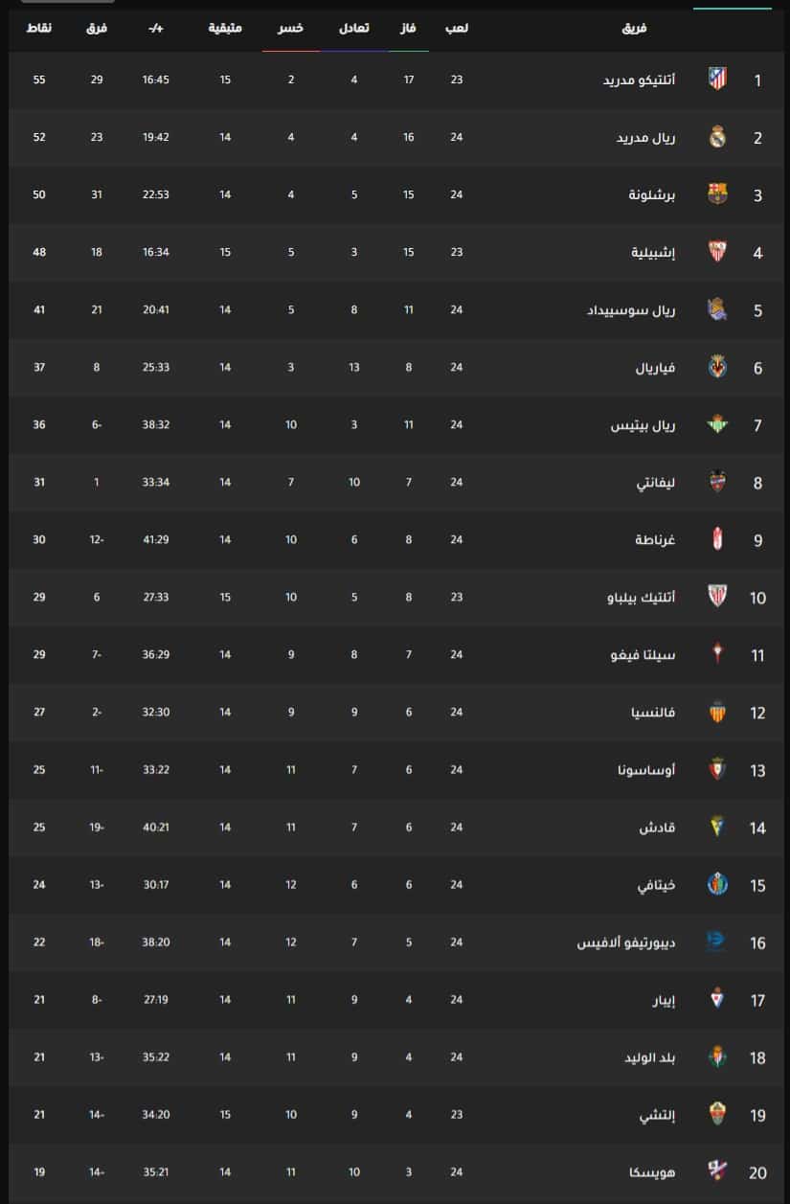Open team page for غرناطة
Viewport: 790px width, 1204px height.
pos(655,540)
